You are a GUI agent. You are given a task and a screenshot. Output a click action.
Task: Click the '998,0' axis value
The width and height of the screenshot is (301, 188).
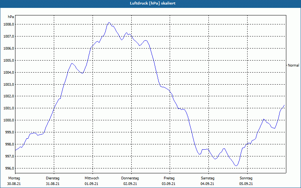(10, 144)
